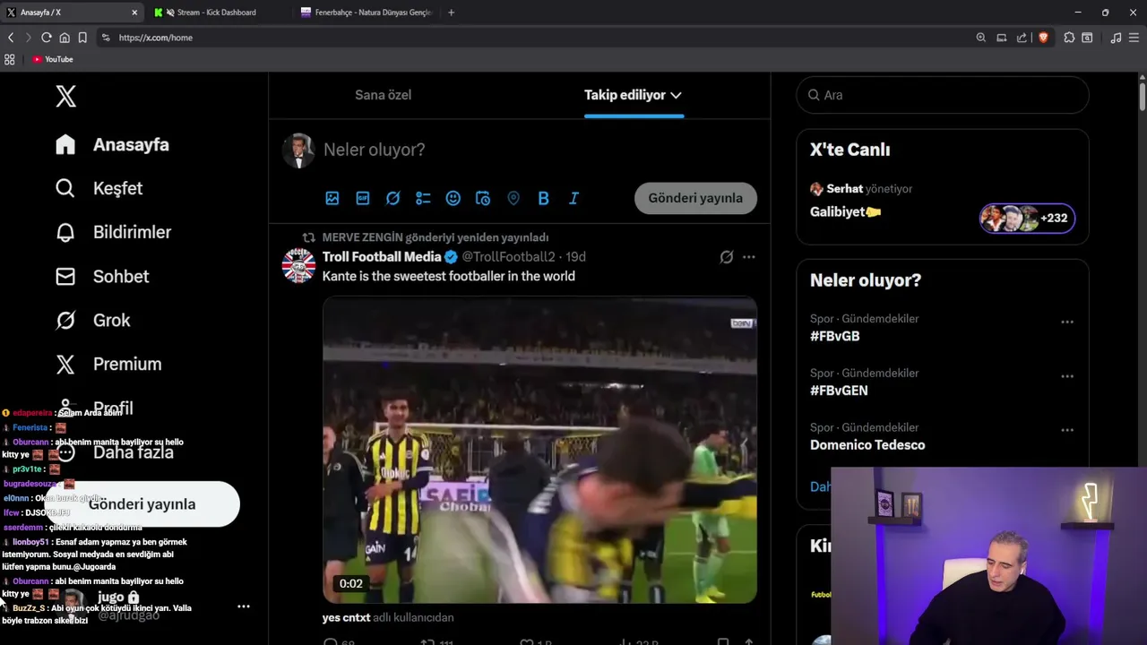
Task: Bookmark this page using bookmark icon
Action: coord(82,38)
